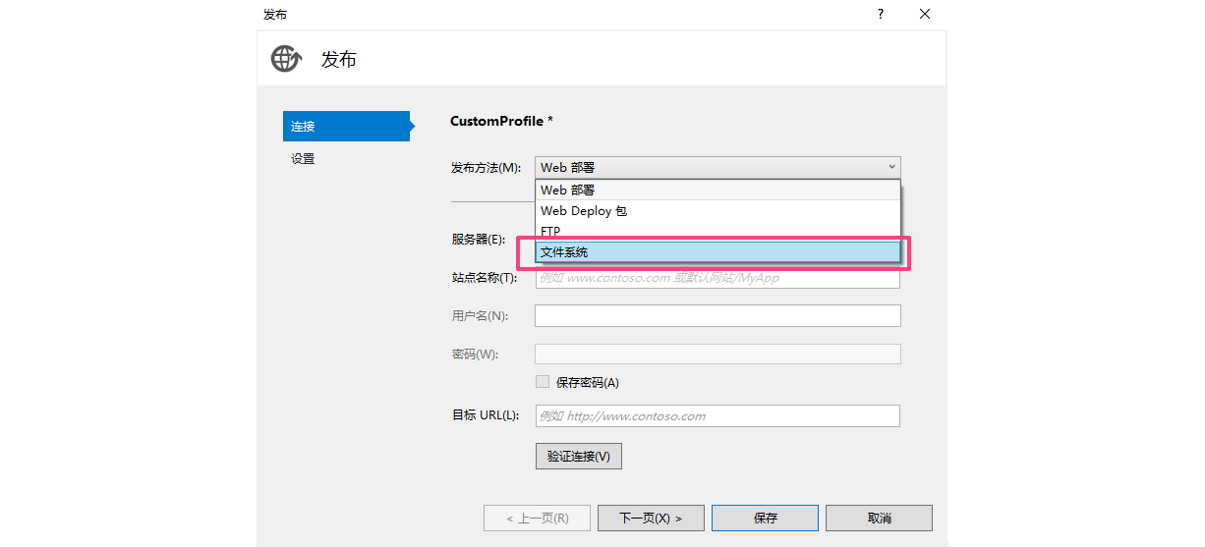The width and height of the screenshot is (1205, 547).
Task: Click the 发布方法(M): label
Action: 486,168
